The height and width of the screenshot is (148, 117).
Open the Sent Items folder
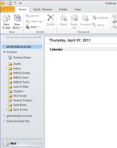point(20,105)
